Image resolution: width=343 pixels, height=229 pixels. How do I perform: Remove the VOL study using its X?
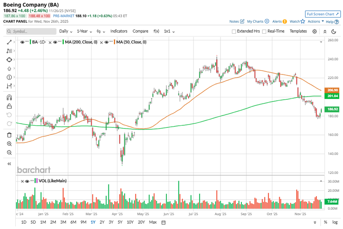(22, 181)
